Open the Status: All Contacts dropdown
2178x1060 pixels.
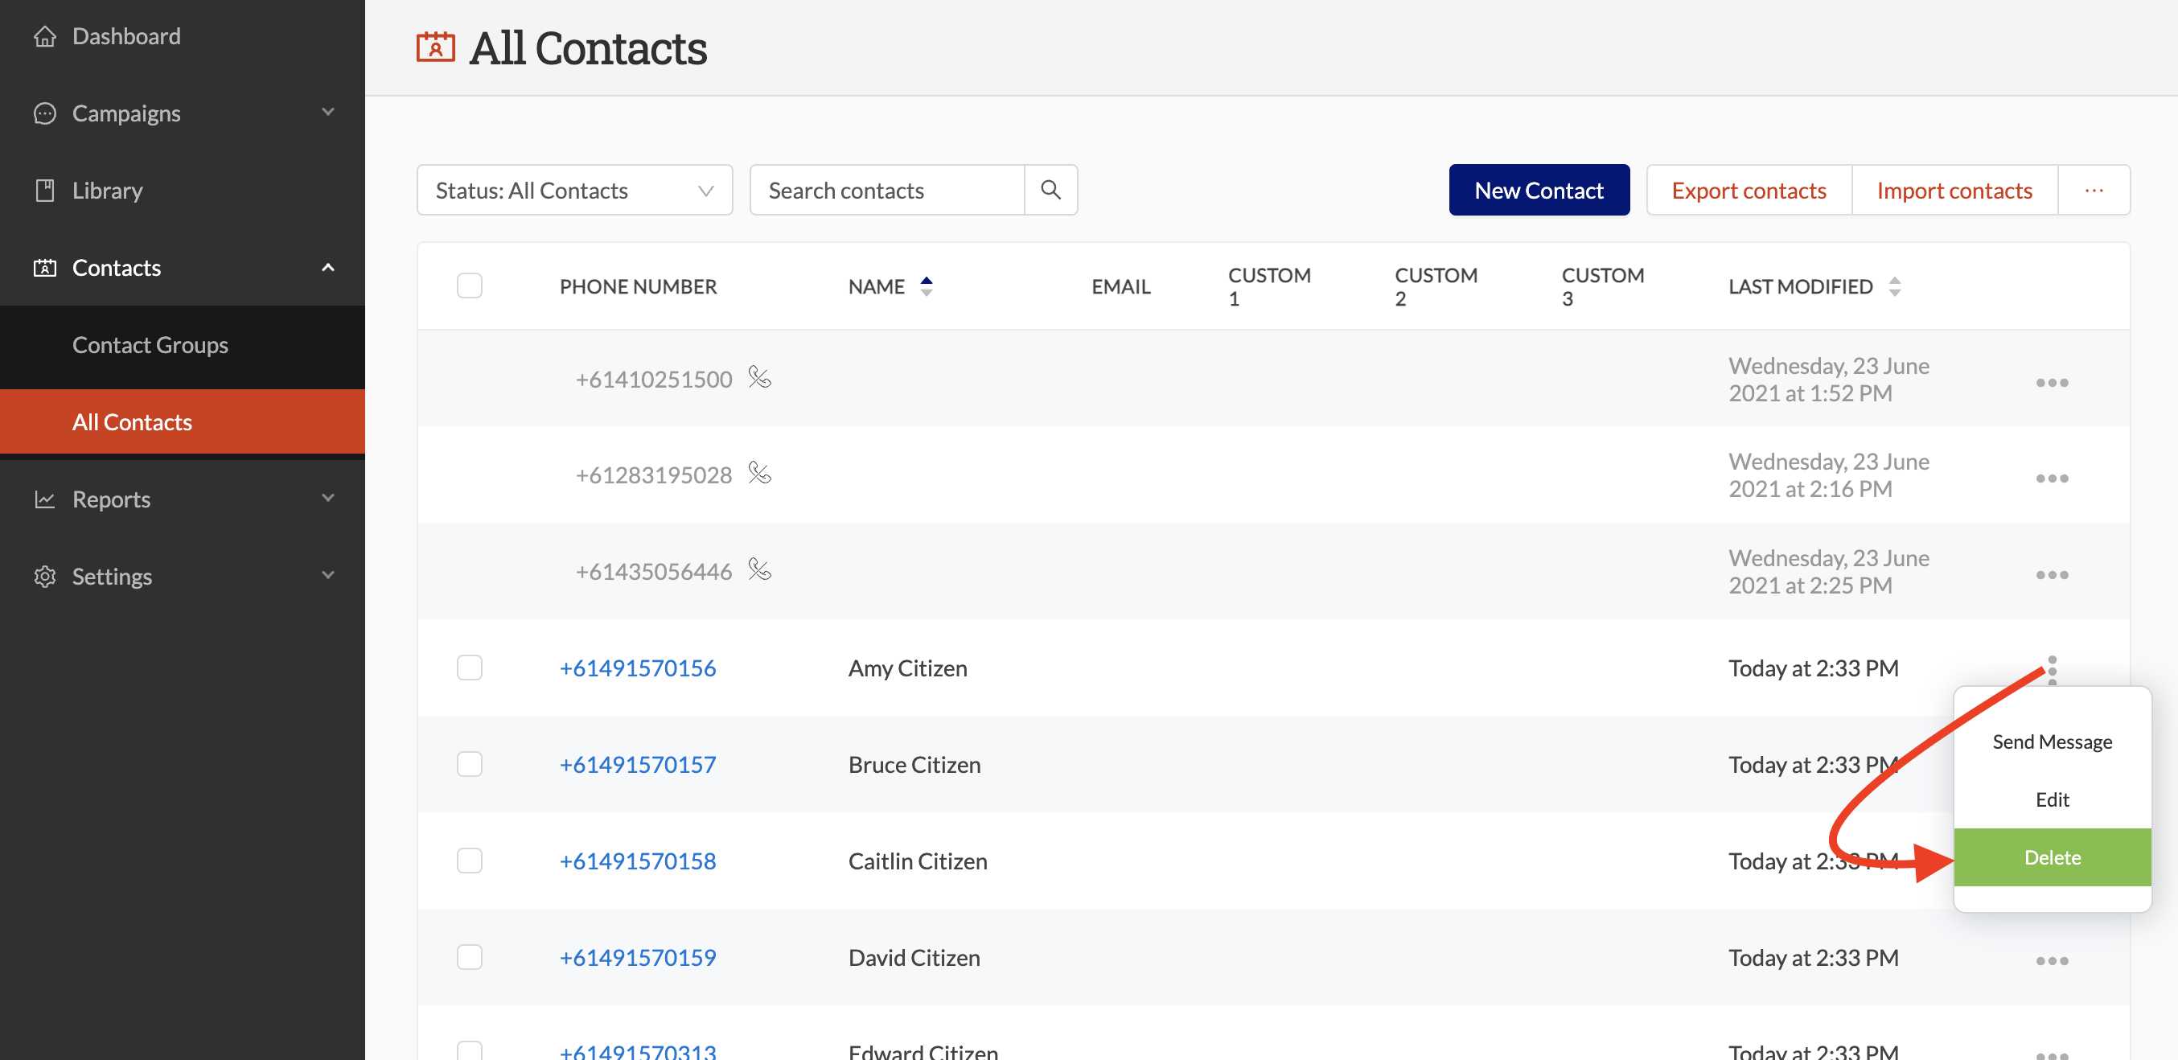pos(574,190)
